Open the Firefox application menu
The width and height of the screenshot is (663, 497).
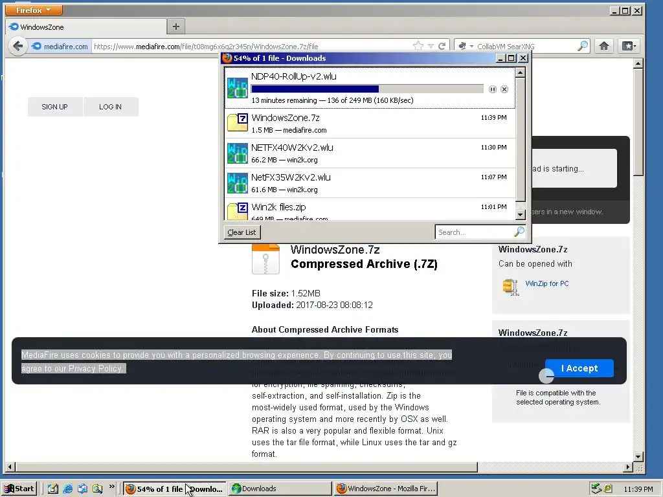34,10
